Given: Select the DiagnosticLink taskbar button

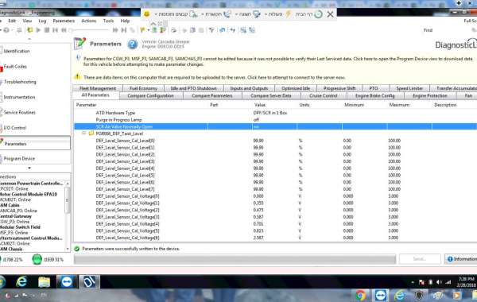Looking at the screenshot, I should click(89, 282).
